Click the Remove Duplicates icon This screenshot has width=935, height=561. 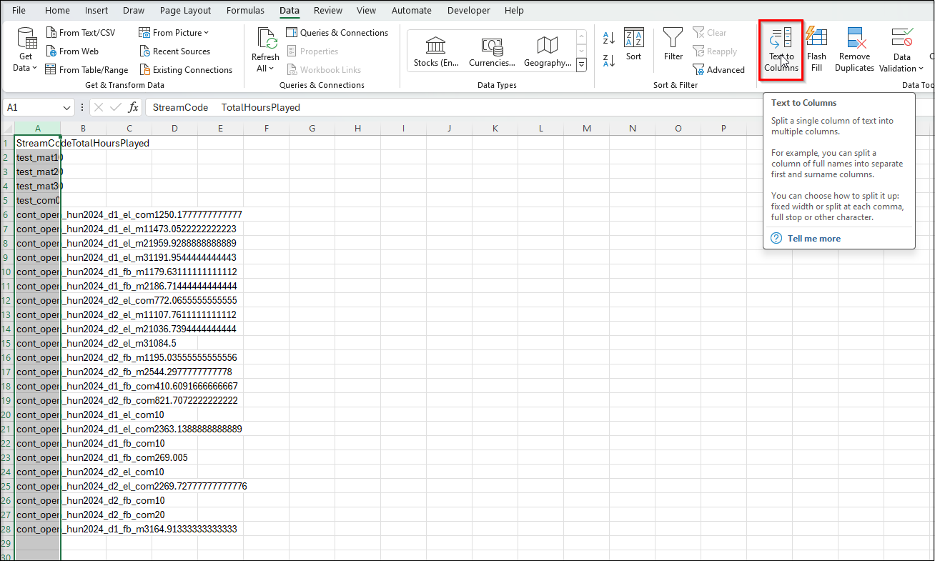coord(854,49)
